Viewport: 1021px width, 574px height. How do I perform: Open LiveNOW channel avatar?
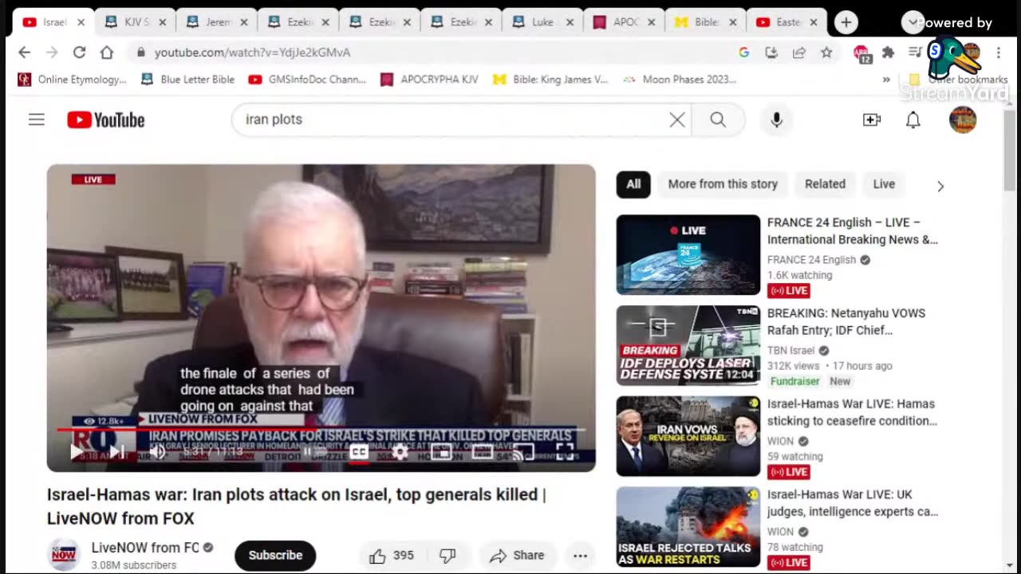64,555
